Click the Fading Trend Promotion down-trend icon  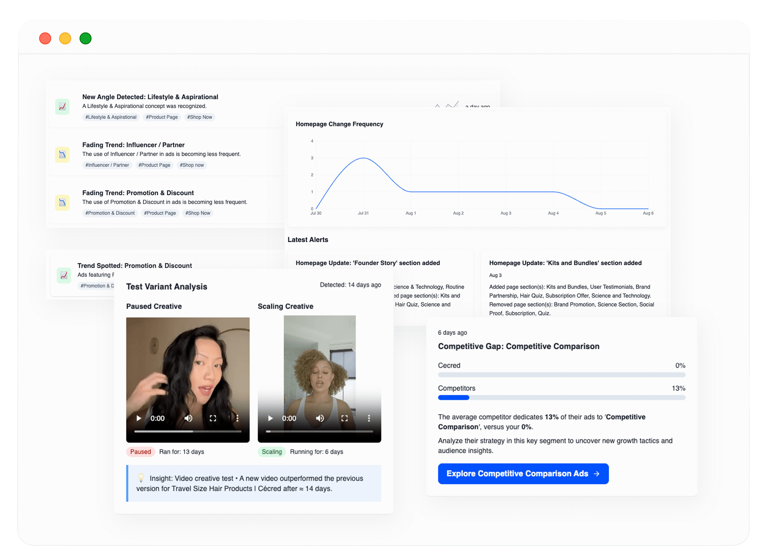62,203
